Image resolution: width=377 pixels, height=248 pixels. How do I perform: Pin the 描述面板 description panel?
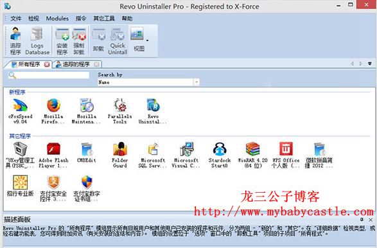coord(362,219)
